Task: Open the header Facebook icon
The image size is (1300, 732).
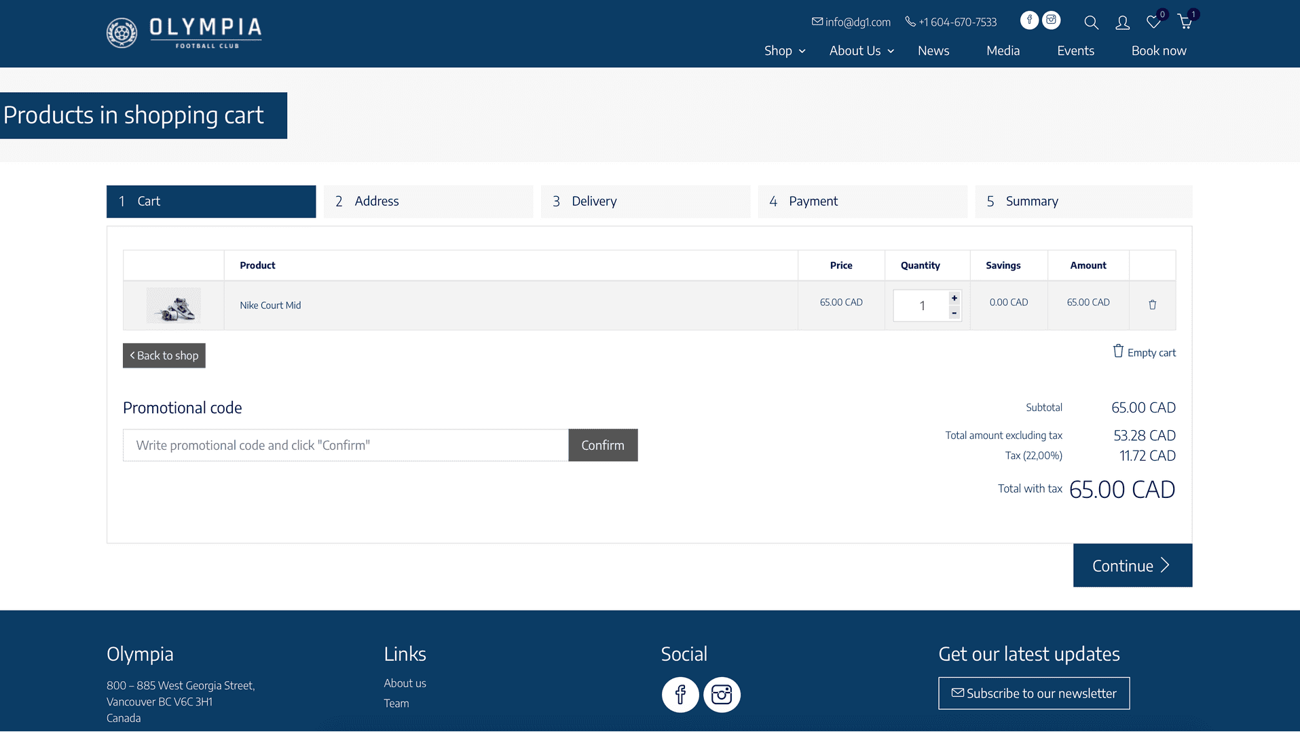Action: click(1029, 20)
